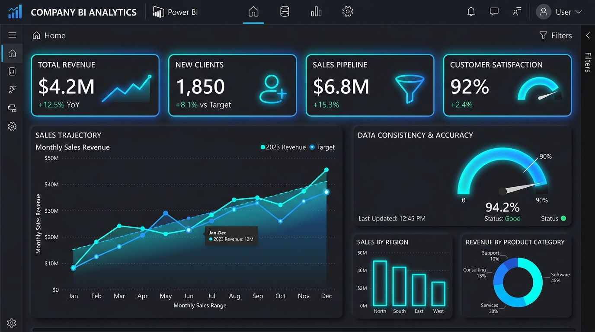
Task: Open the upper settings gear in left sidebar
Action: (x=12, y=127)
